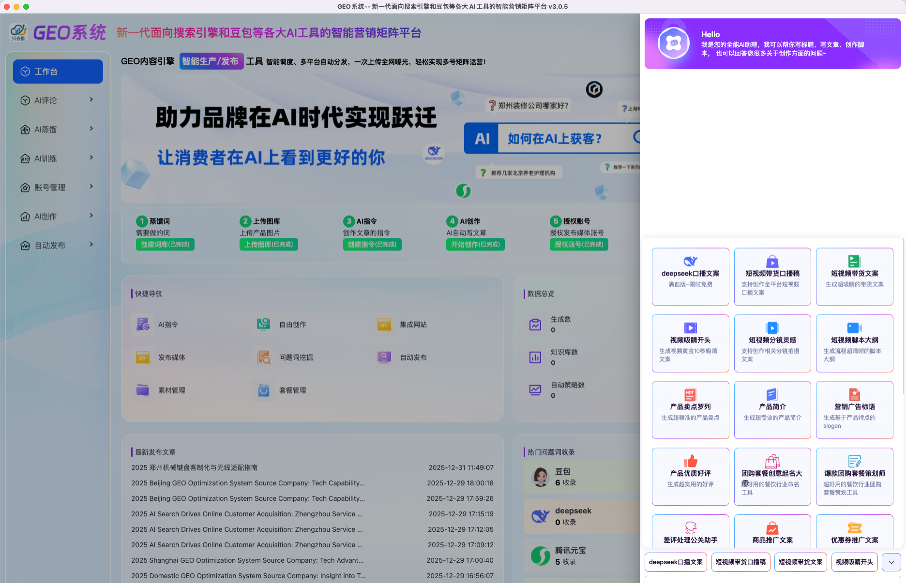
Task: Open the 自动发布 quick navigation icon
Action: (x=384, y=357)
